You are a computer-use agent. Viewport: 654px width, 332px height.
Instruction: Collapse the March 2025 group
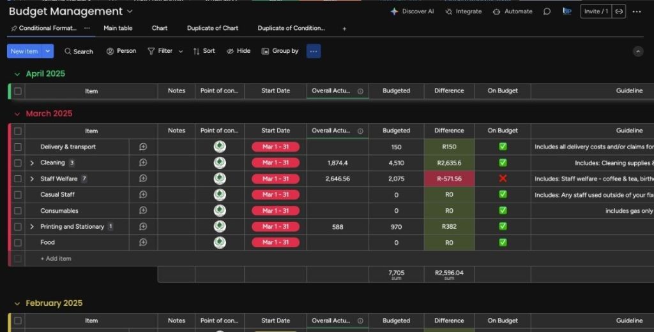[x=17, y=113]
